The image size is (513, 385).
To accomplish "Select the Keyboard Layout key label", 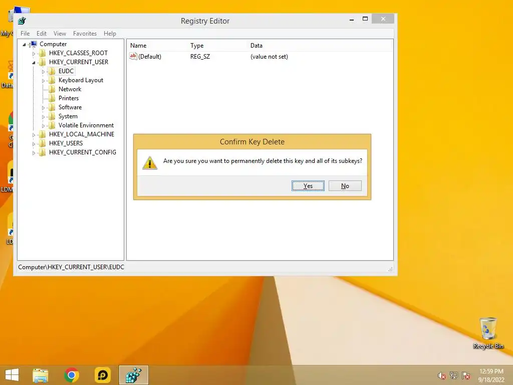I will click(x=81, y=80).
